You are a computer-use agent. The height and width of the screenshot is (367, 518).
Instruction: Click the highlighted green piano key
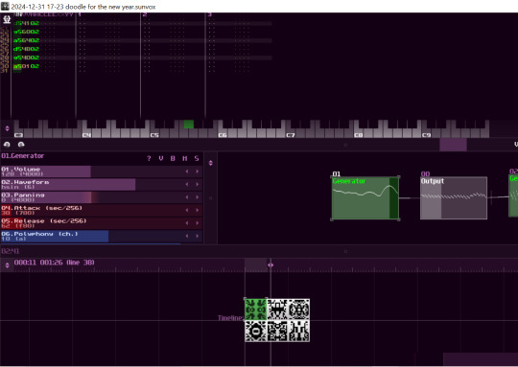click(x=189, y=125)
